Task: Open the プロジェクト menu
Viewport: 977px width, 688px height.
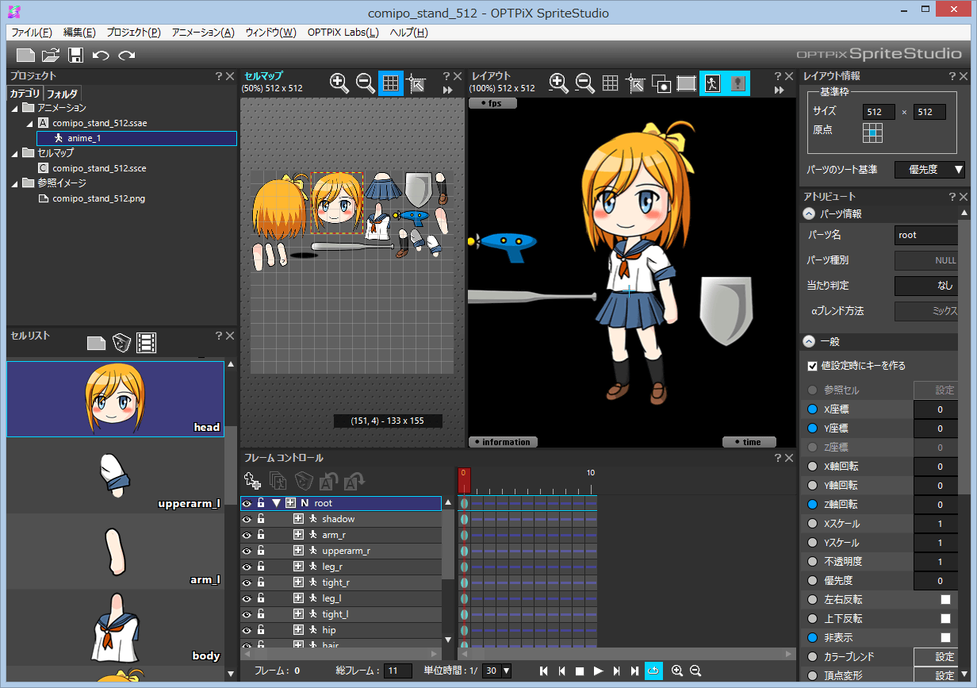Action: tap(133, 33)
